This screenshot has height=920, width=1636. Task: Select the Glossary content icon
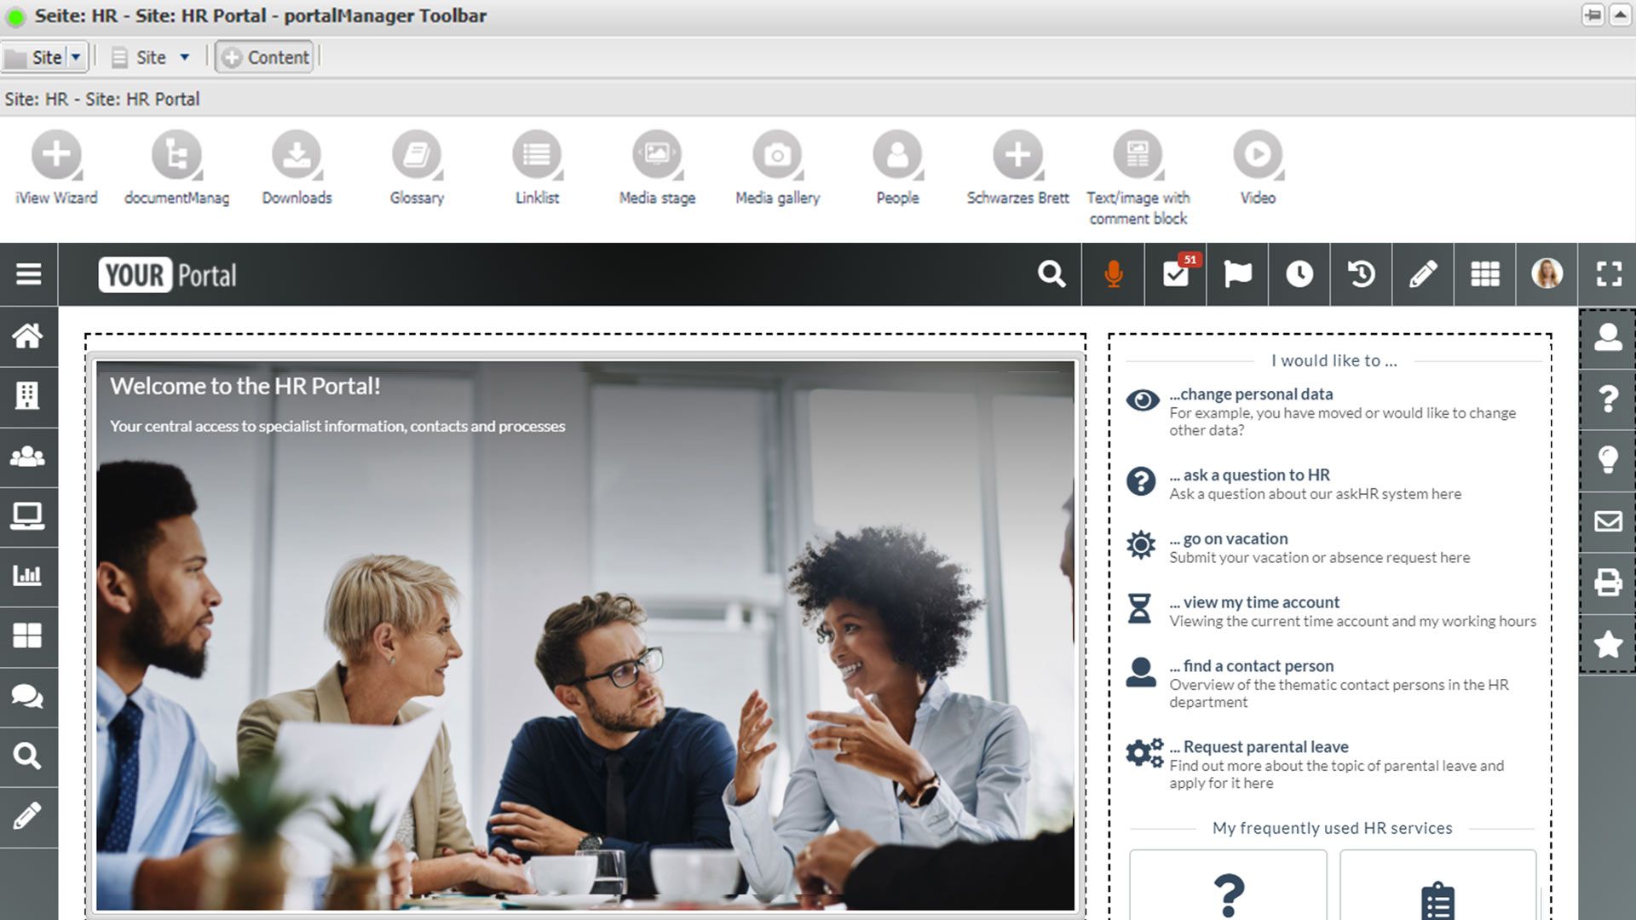417,155
